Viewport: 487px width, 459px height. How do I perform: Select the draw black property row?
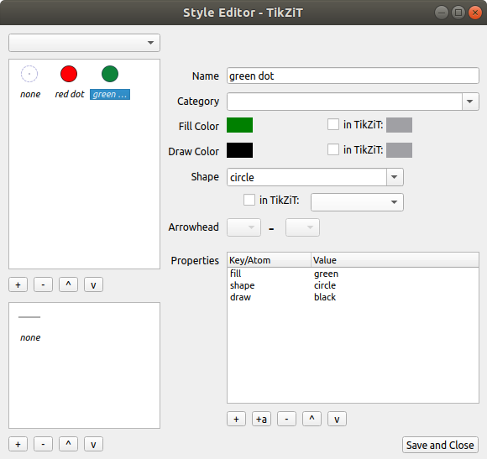(353, 297)
